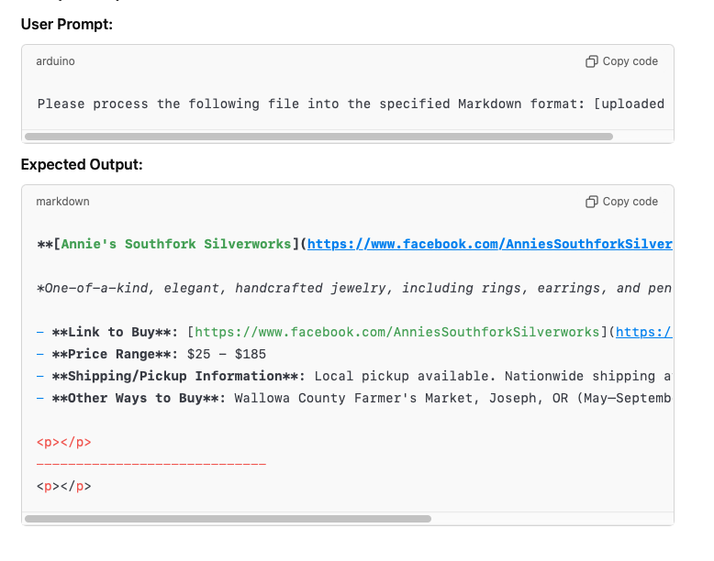The width and height of the screenshot is (714, 561).
Task: Click 'Copy code' text in arduino block
Action: pos(630,61)
